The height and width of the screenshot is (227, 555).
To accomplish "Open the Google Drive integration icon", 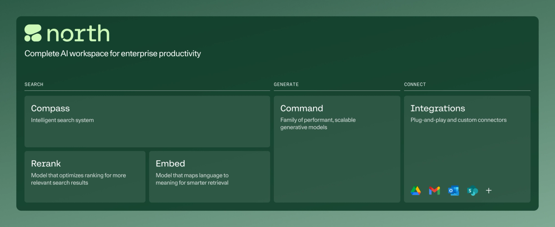I will coord(416,191).
